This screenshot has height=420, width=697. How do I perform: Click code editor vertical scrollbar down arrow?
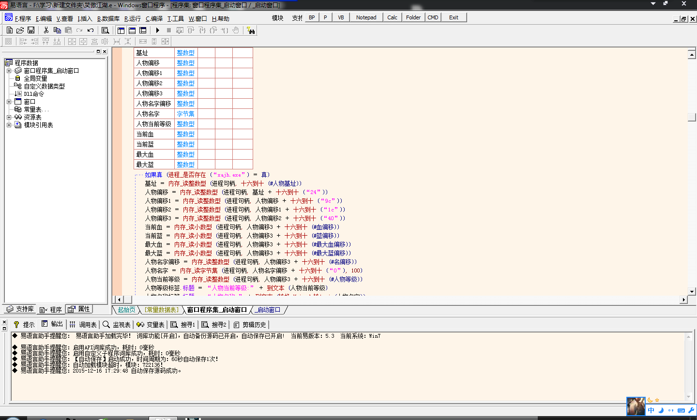(692, 291)
